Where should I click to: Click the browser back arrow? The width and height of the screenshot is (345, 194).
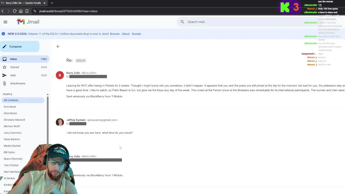coord(3,11)
